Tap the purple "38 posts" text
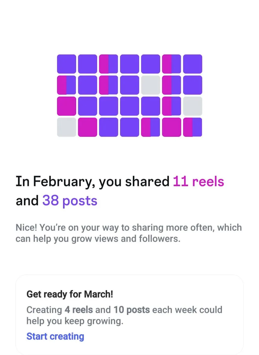Screen dimensions: 259x355 tap(70, 201)
